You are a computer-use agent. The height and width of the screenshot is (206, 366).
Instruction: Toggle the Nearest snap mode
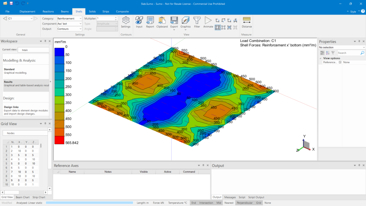pos(229,203)
